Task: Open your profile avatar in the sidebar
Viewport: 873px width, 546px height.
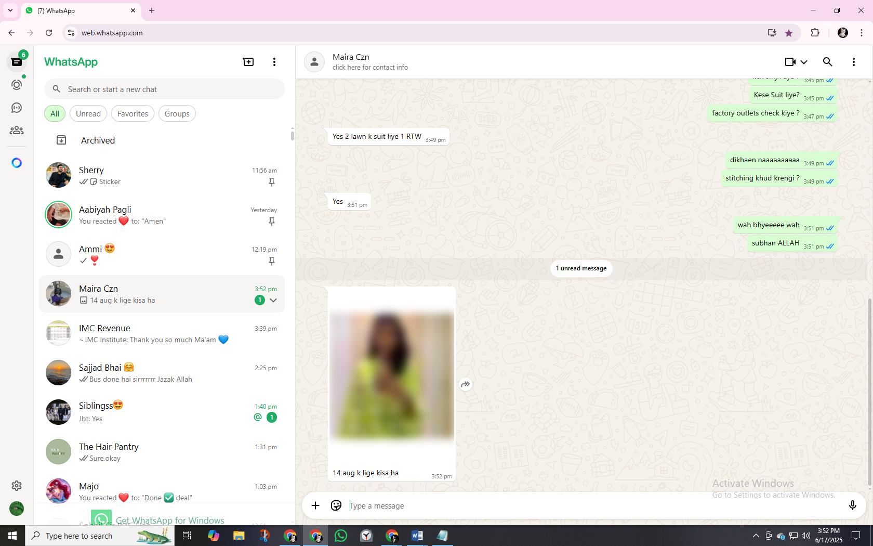Action: point(17,509)
